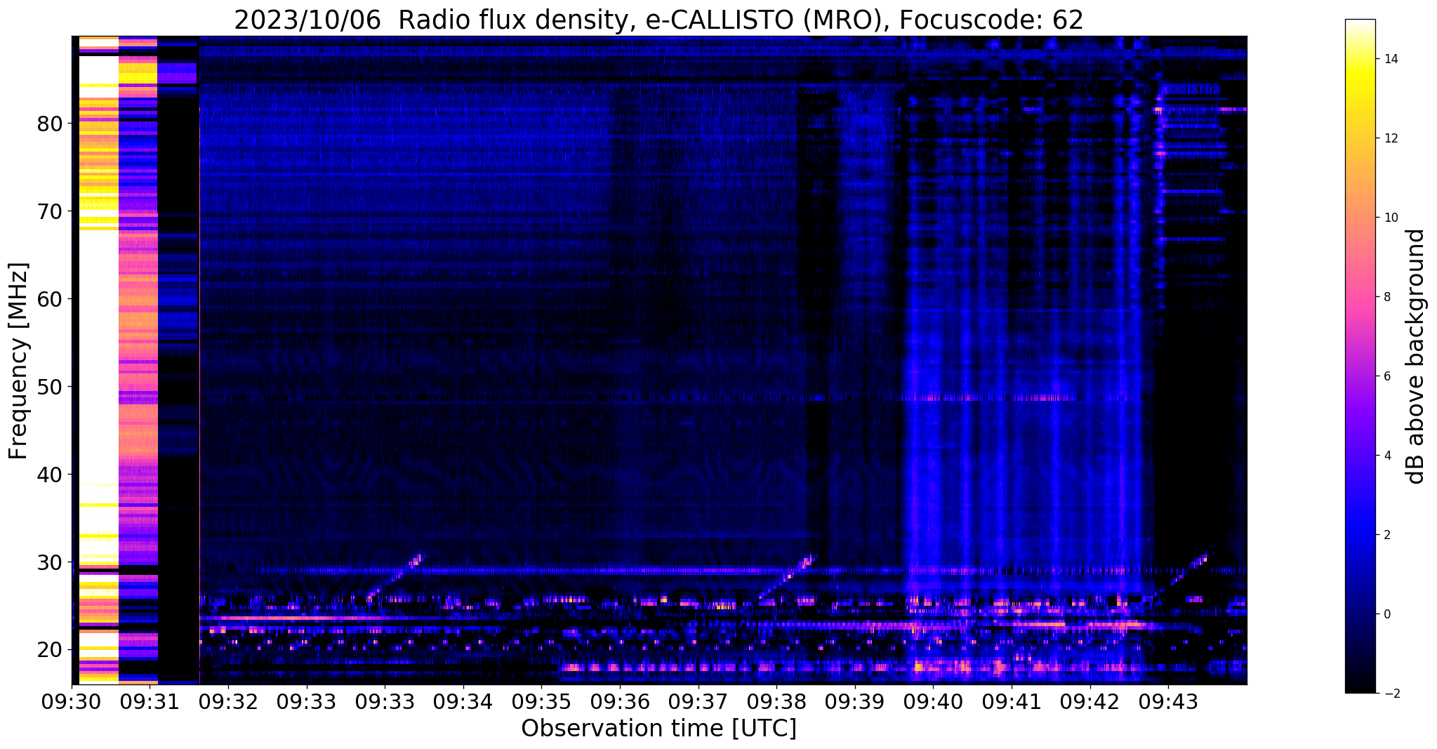Click the vertical colorbar gradient strip
Screen dimensions: 1437x749
click(1360, 357)
